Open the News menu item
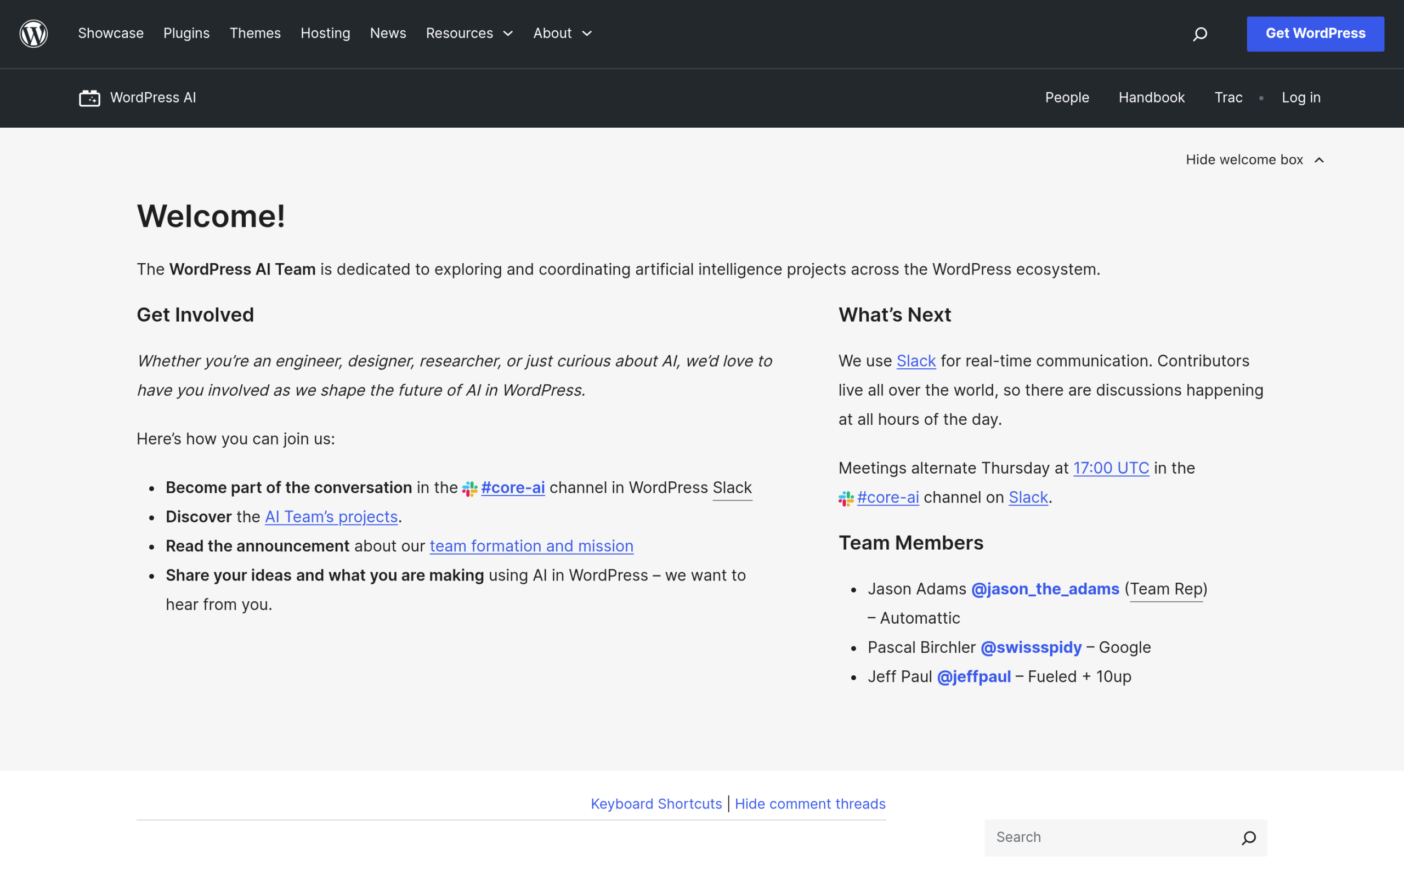Screen dimensions: 1404x877 (x=388, y=33)
